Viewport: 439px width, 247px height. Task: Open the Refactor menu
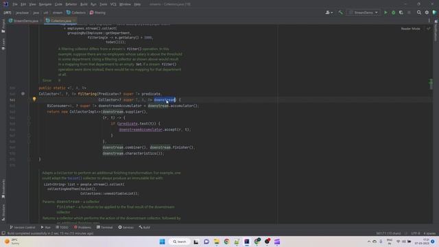(71, 4)
